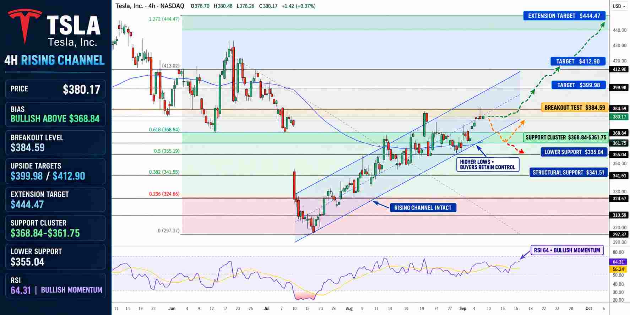The image size is (630, 315).
Task: Click the Jul label on time axis
Action: 267,308
